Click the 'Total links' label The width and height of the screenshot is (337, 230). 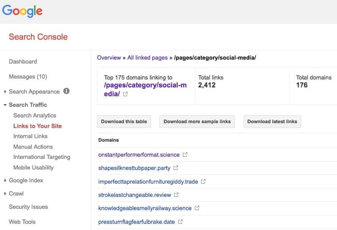[211, 77]
